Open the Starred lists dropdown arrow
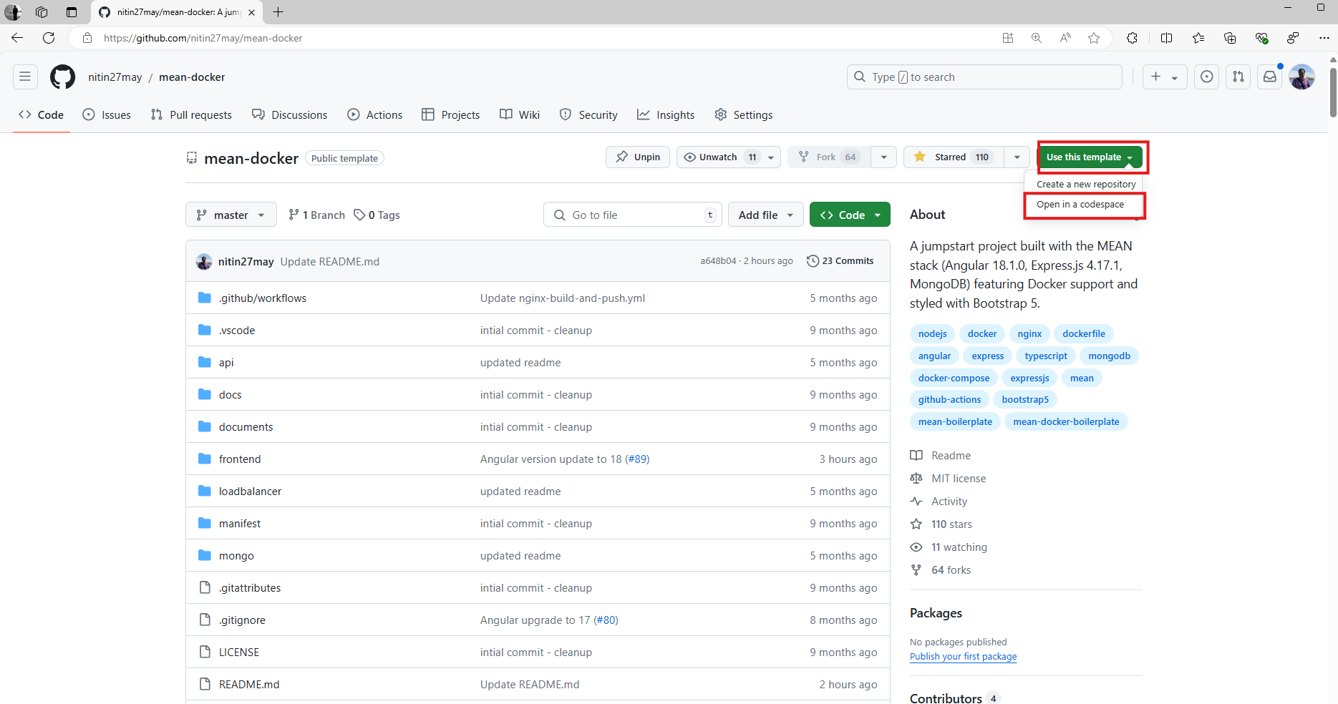Screen dimensions: 1338x704 [1017, 157]
